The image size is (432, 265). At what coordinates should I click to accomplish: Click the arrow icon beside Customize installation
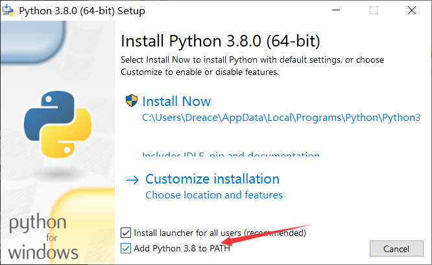click(132, 179)
